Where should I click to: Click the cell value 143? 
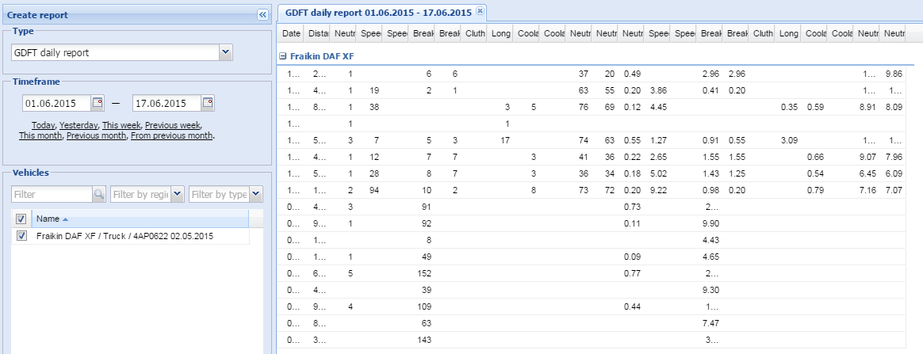pos(424,340)
